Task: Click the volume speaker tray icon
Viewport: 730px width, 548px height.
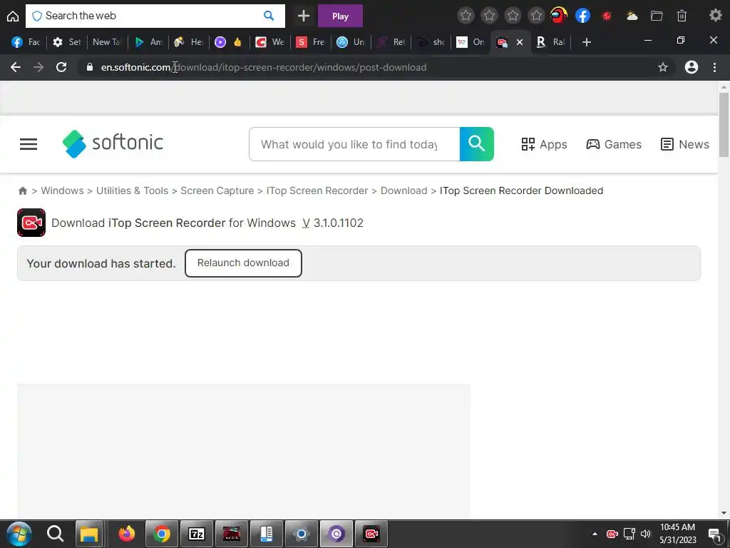Action: click(645, 534)
